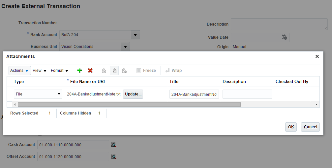Open the Format menu
The width and height of the screenshot is (332, 168).
[x=59, y=71]
